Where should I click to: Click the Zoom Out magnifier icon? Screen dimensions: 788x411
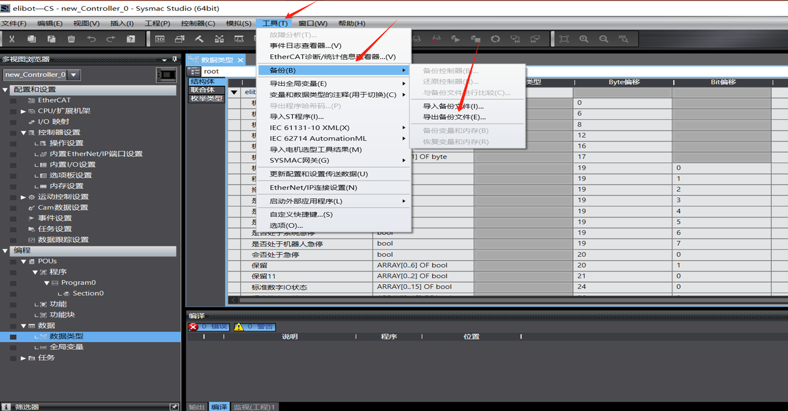(x=603, y=39)
